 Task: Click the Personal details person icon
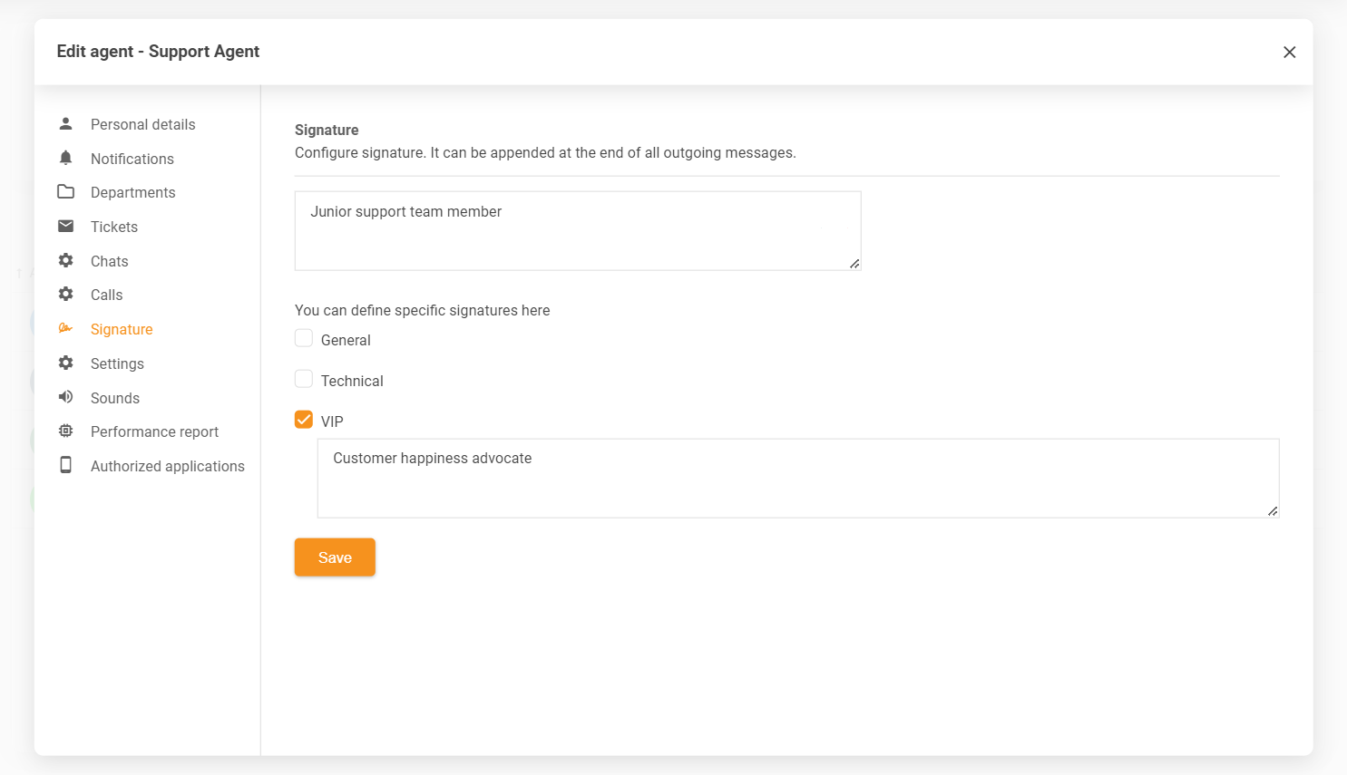pyautogui.click(x=65, y=123)
